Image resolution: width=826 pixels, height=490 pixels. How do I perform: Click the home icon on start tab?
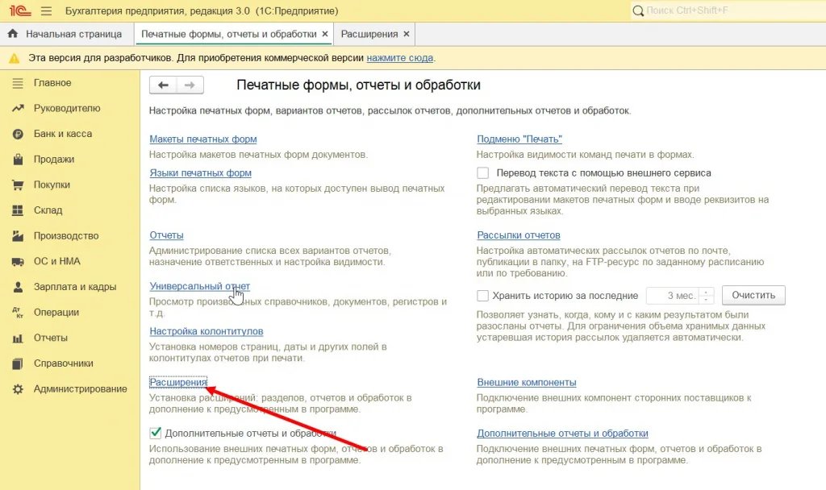coord(13,34)
